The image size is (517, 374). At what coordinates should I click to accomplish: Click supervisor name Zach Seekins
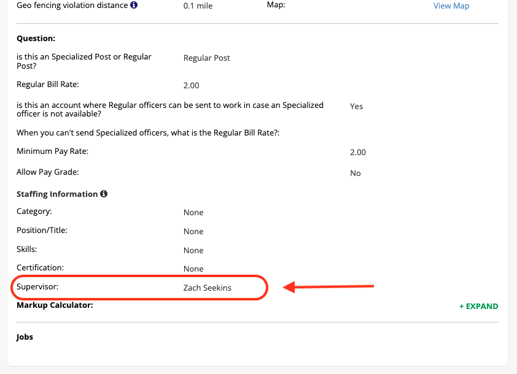pos(207,288)
